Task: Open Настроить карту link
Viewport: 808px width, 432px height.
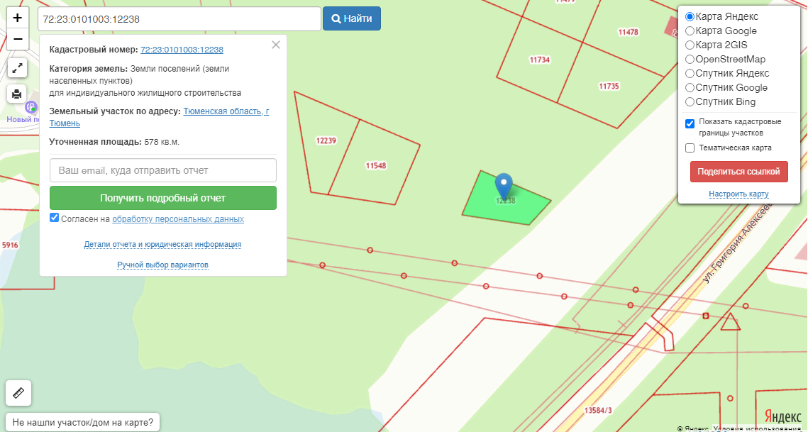Action: 738,194
